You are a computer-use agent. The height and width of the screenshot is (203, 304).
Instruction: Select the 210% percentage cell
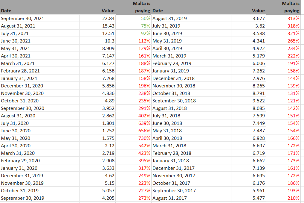[x=293, y=198]
